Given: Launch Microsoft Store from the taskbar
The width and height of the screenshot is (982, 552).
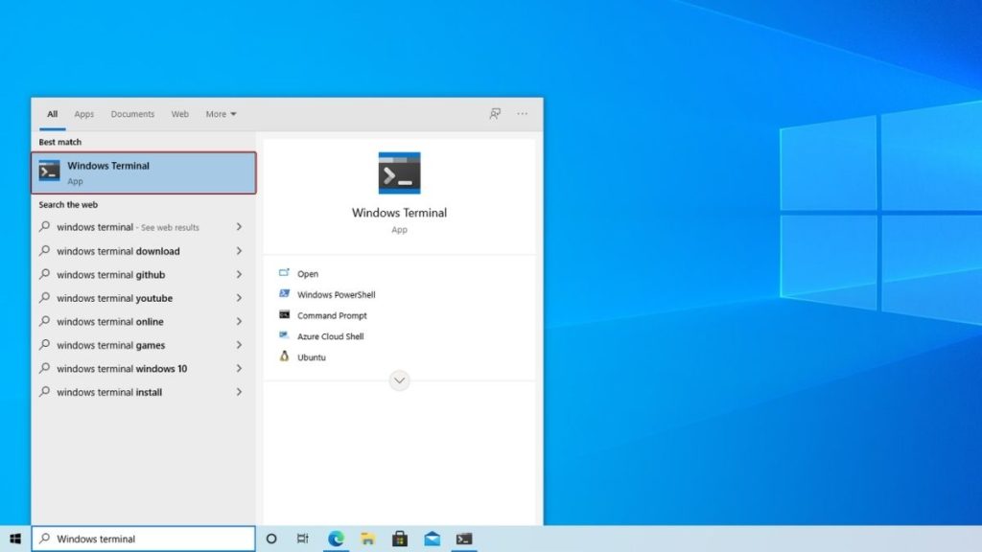Looking at the screenshot, I should point(400,539).
